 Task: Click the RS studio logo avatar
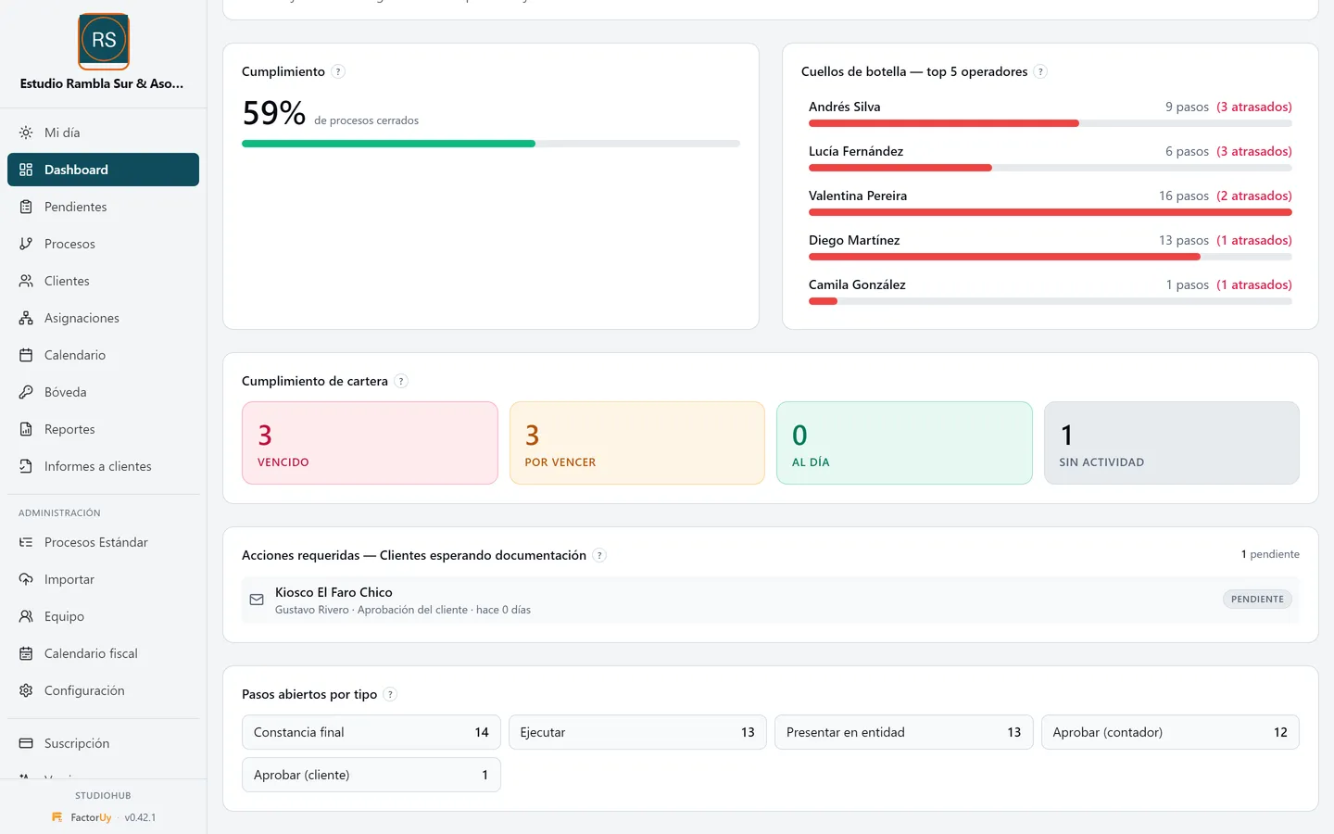point(104,41)
